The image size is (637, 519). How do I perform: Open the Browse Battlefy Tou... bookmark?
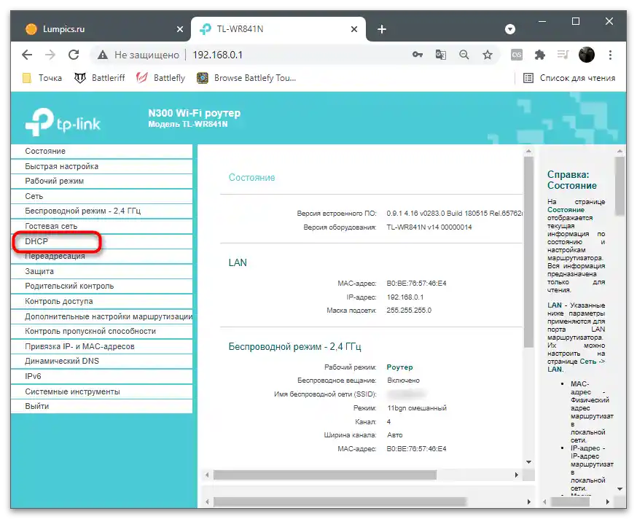246,78
